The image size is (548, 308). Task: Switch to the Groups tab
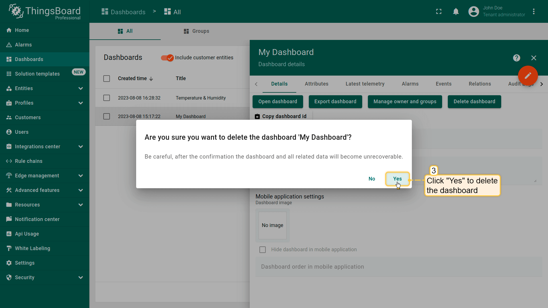coord(196,31)
